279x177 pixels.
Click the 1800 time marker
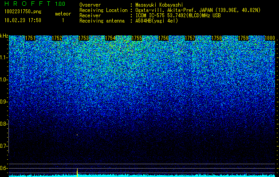pyautogui.click(x=270, y=38)
